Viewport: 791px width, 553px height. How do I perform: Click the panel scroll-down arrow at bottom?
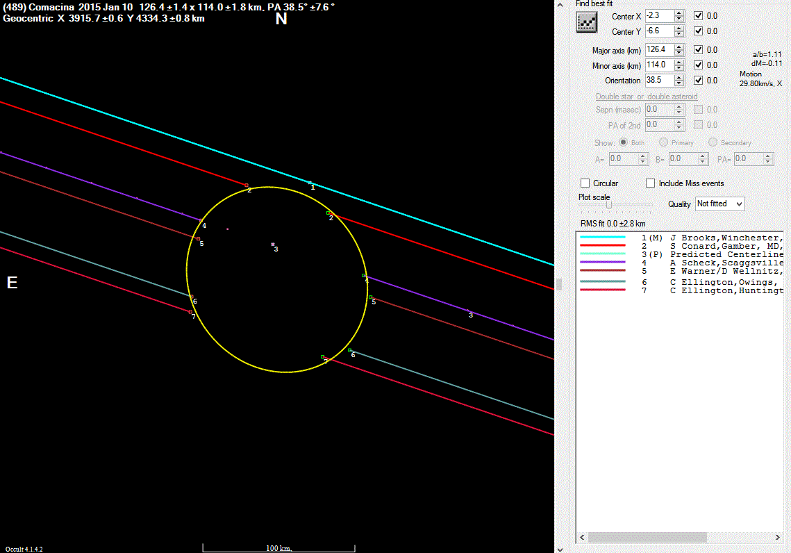pyautogui.click(x=560, y=548)
